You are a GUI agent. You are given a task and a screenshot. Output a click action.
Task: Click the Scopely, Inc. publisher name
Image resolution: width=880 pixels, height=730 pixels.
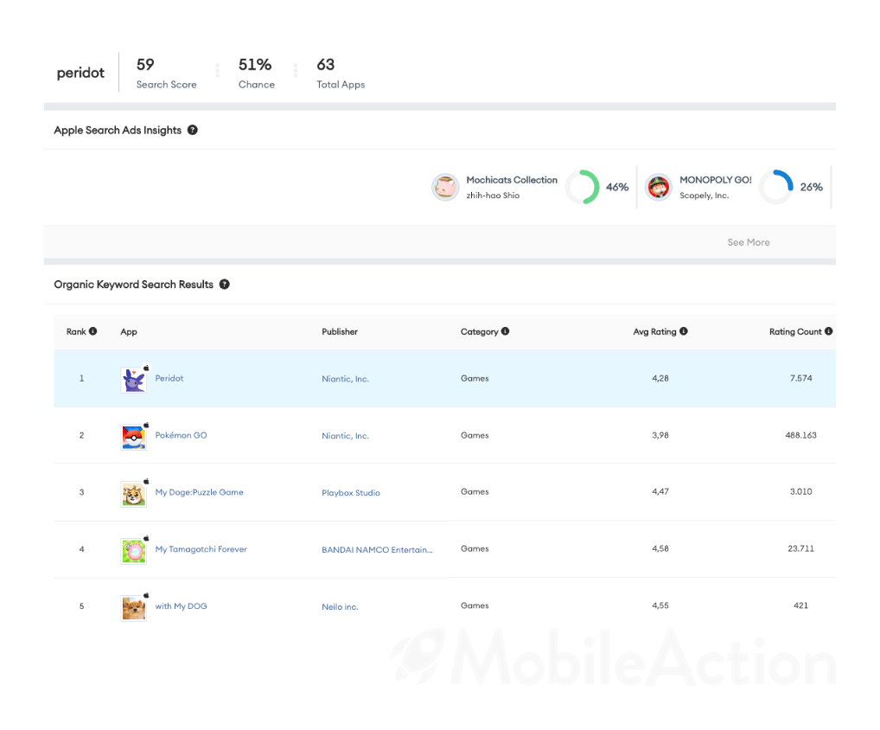704,195
